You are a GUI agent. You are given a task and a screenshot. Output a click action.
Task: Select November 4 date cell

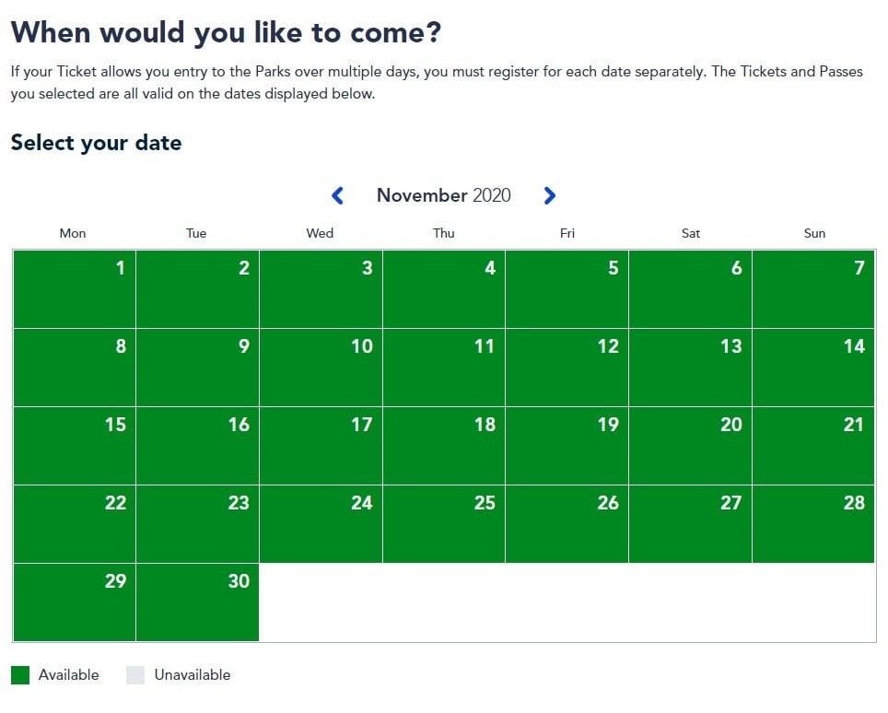coord(444,289)
